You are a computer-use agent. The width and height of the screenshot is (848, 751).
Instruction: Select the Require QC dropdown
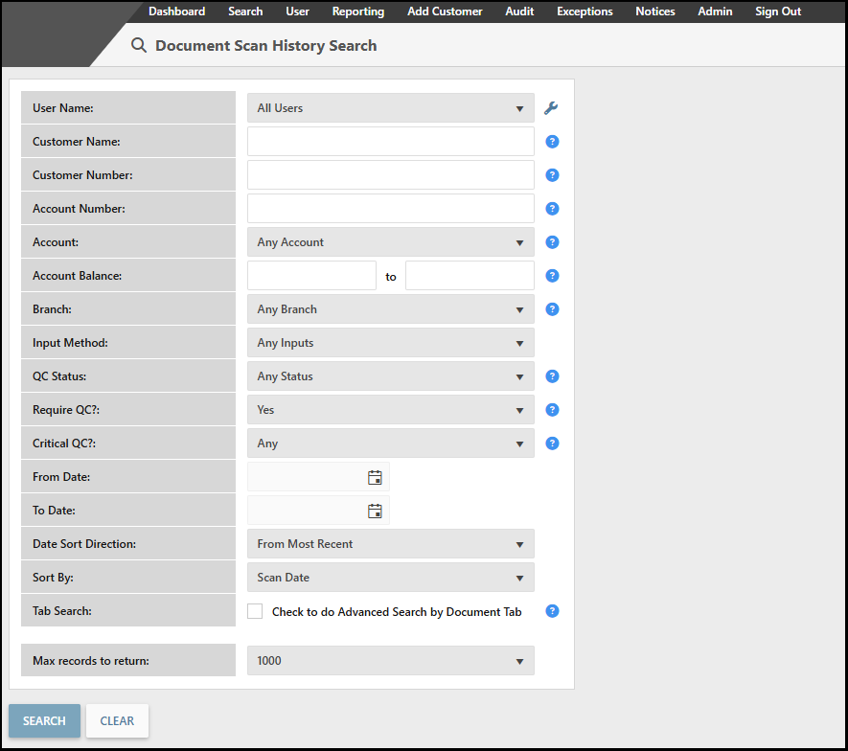[390, 410]
